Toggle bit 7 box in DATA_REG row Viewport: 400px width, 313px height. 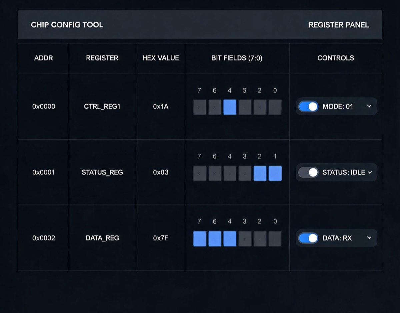coord(200,239)
